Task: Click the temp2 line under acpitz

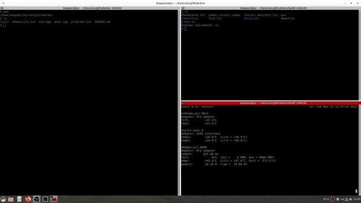Action: [x=214, y=140]
